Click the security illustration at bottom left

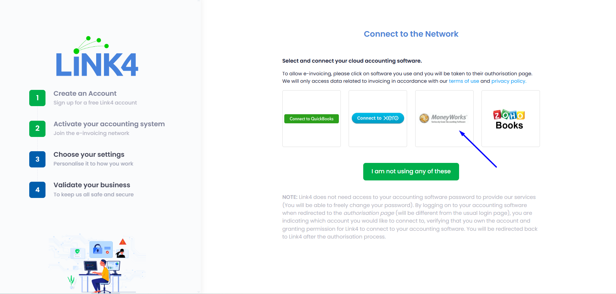(97, 263)
